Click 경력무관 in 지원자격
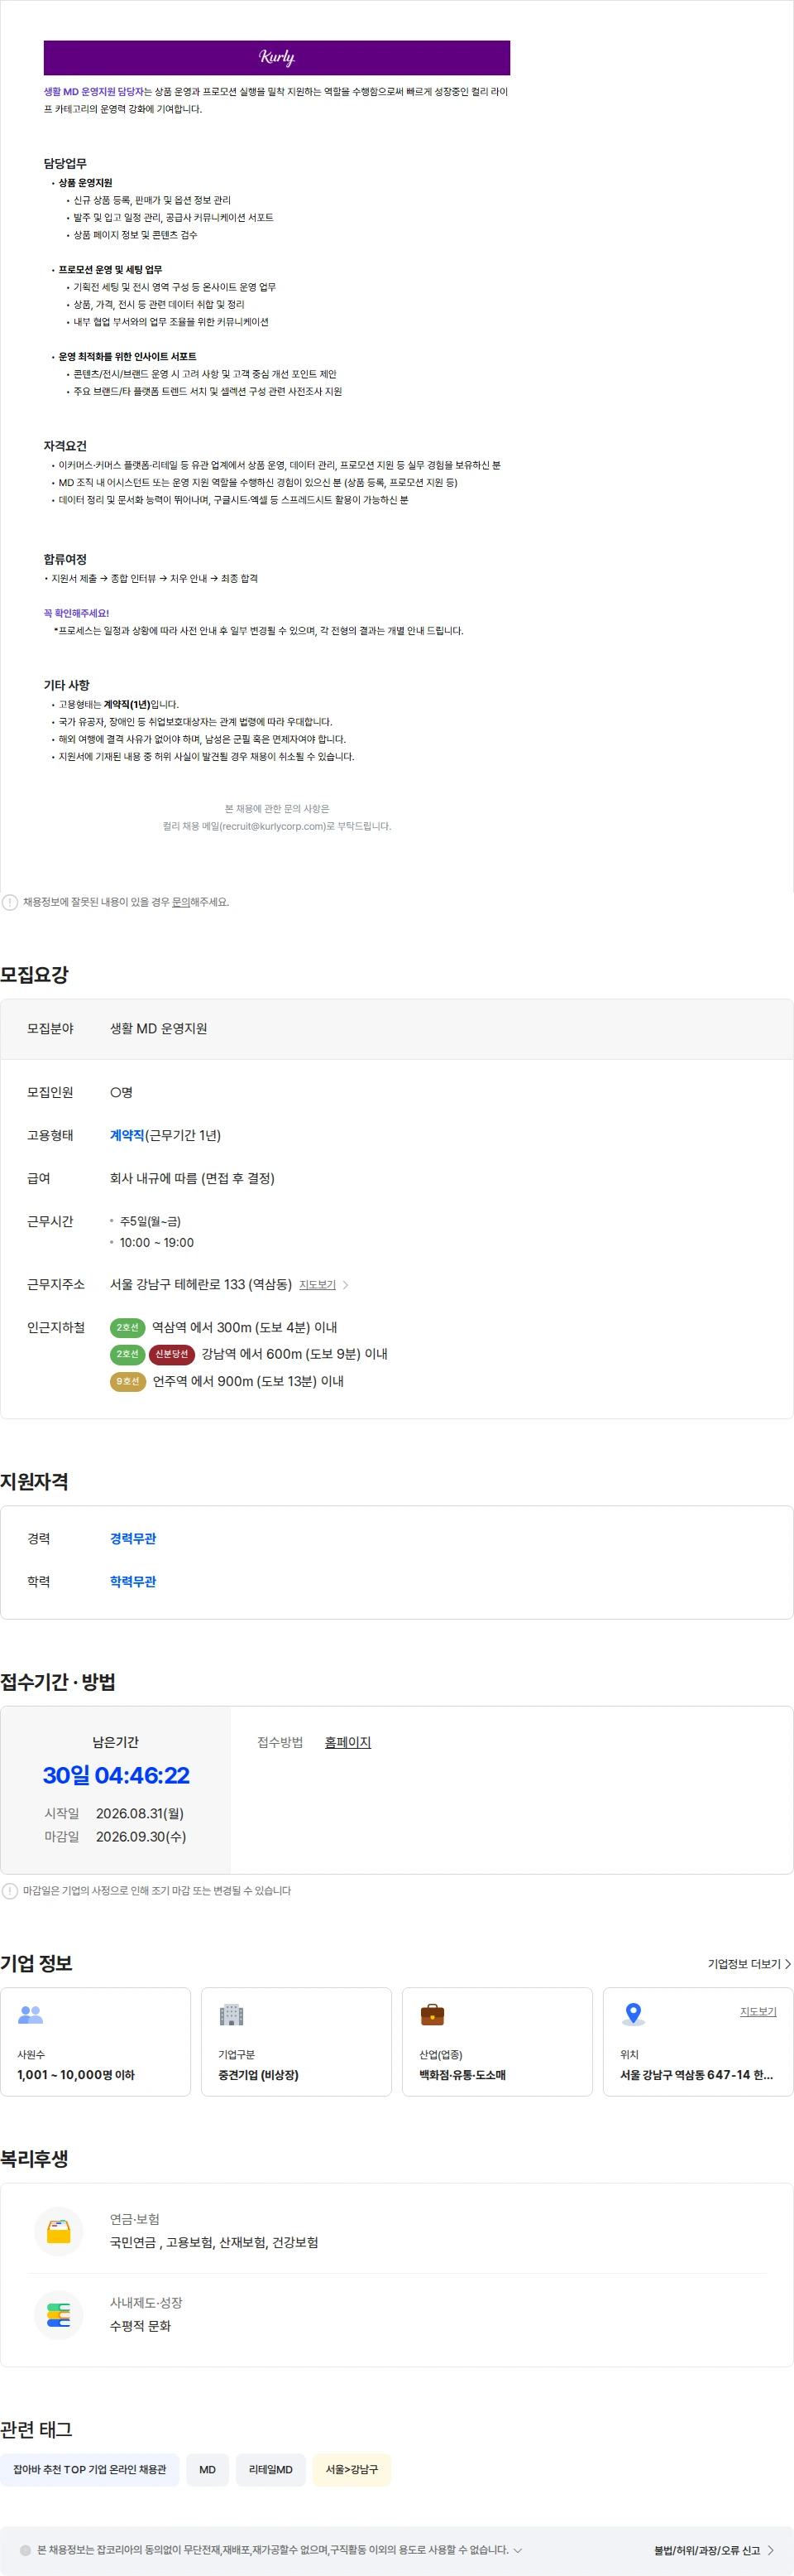The image size is (794, 2576). [133, 1539]
